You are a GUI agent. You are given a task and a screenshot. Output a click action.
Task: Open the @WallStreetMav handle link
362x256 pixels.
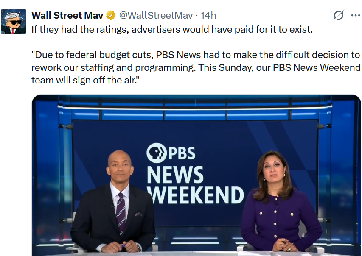tap(156, 16)
